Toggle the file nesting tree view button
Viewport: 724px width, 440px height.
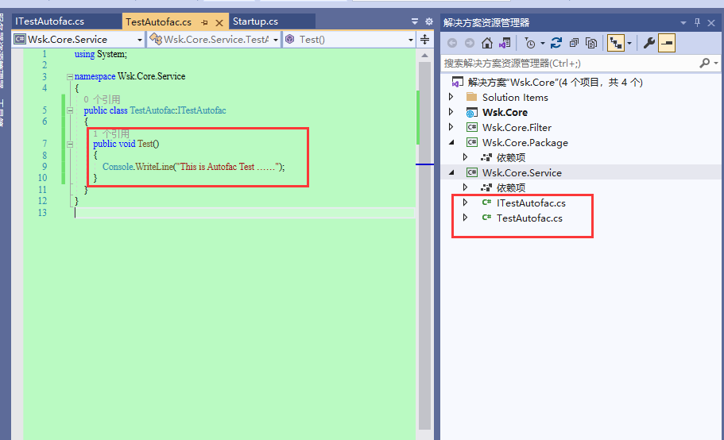(x=615, y=43)
